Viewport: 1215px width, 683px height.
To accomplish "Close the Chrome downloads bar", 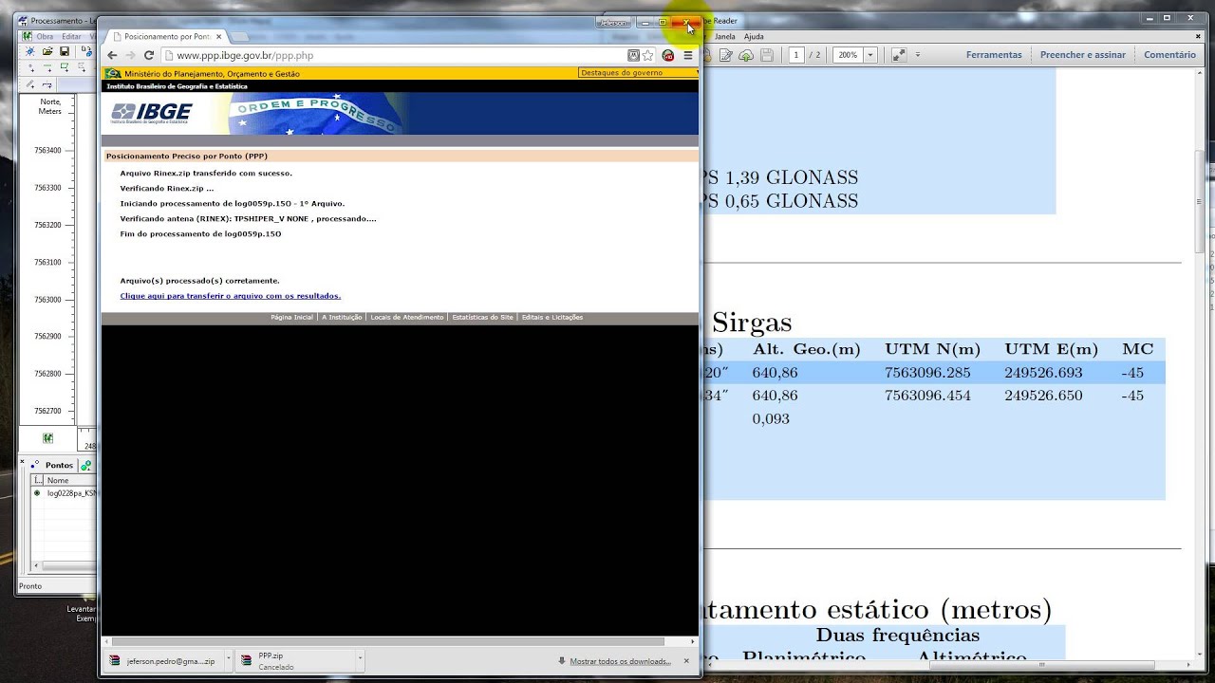I will [686, 661].
